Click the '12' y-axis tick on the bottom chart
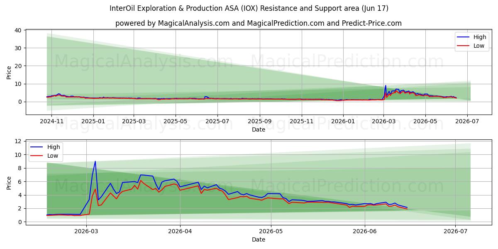Screen dimensions: 498x249 (x=18, y=141)
